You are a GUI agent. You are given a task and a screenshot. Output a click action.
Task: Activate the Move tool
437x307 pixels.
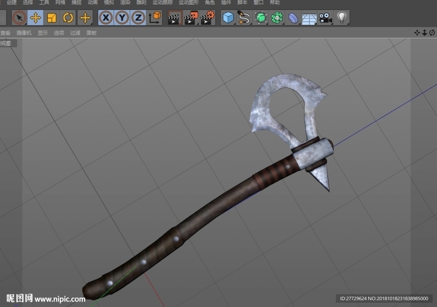(x=35, y=18)
